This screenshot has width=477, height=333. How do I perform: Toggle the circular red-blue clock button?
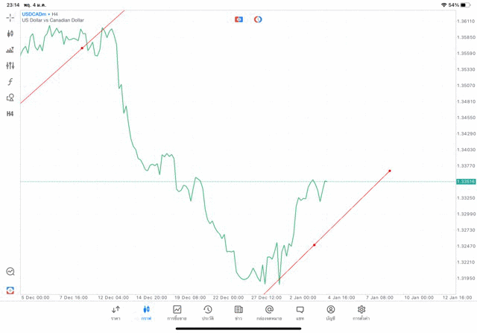(258, 19)
